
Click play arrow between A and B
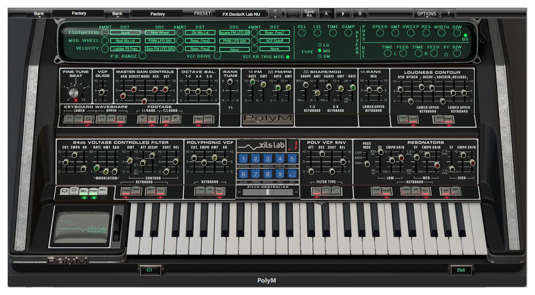point(343,13)
